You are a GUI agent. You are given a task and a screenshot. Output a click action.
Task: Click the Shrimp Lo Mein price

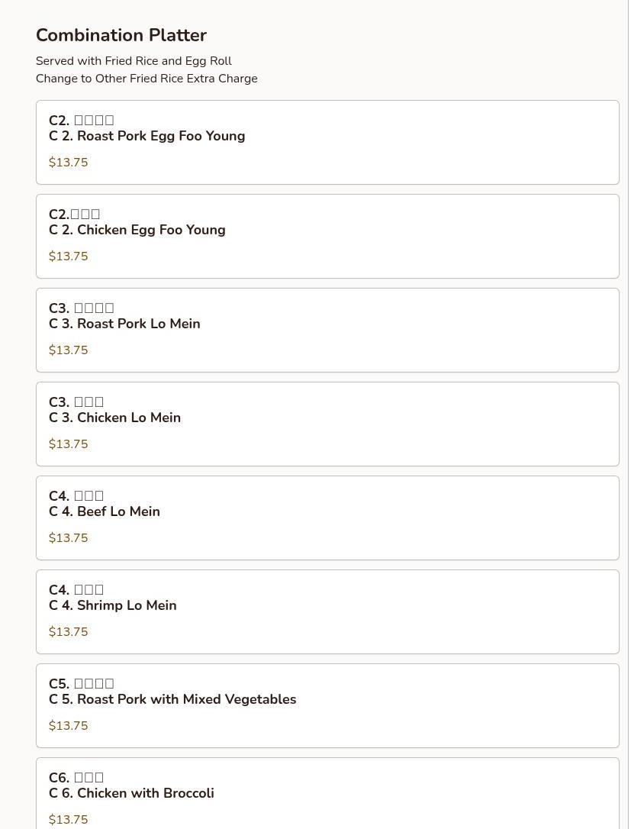pos(68,632)
